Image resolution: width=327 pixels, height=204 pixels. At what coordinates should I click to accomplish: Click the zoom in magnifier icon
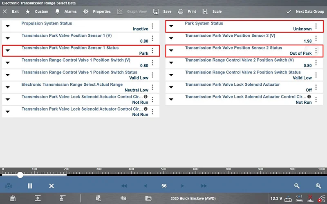[318, 186]
